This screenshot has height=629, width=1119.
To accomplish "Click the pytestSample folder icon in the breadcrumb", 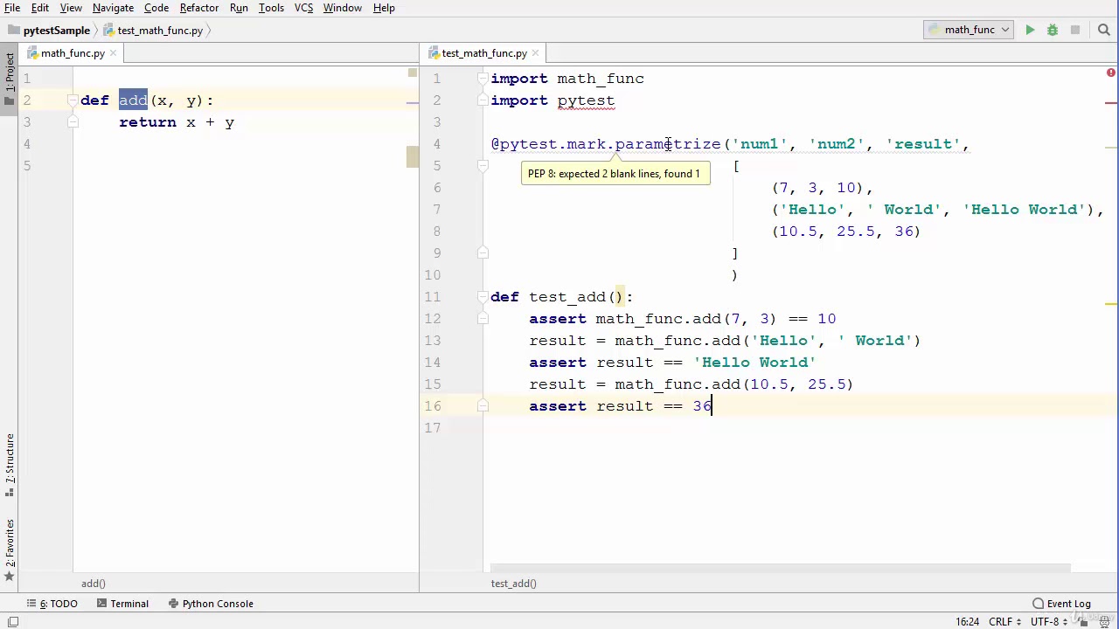I will (13, 30).
